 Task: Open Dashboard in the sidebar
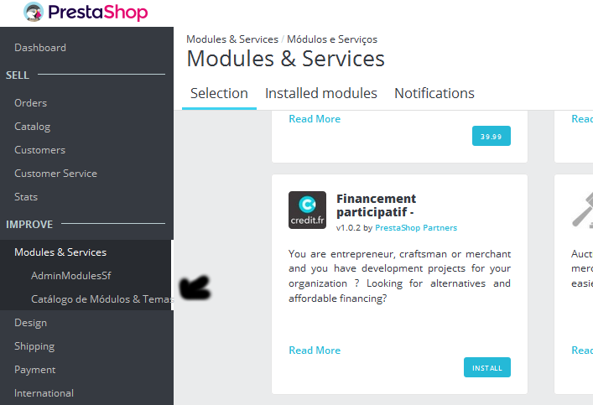point(40,48)
